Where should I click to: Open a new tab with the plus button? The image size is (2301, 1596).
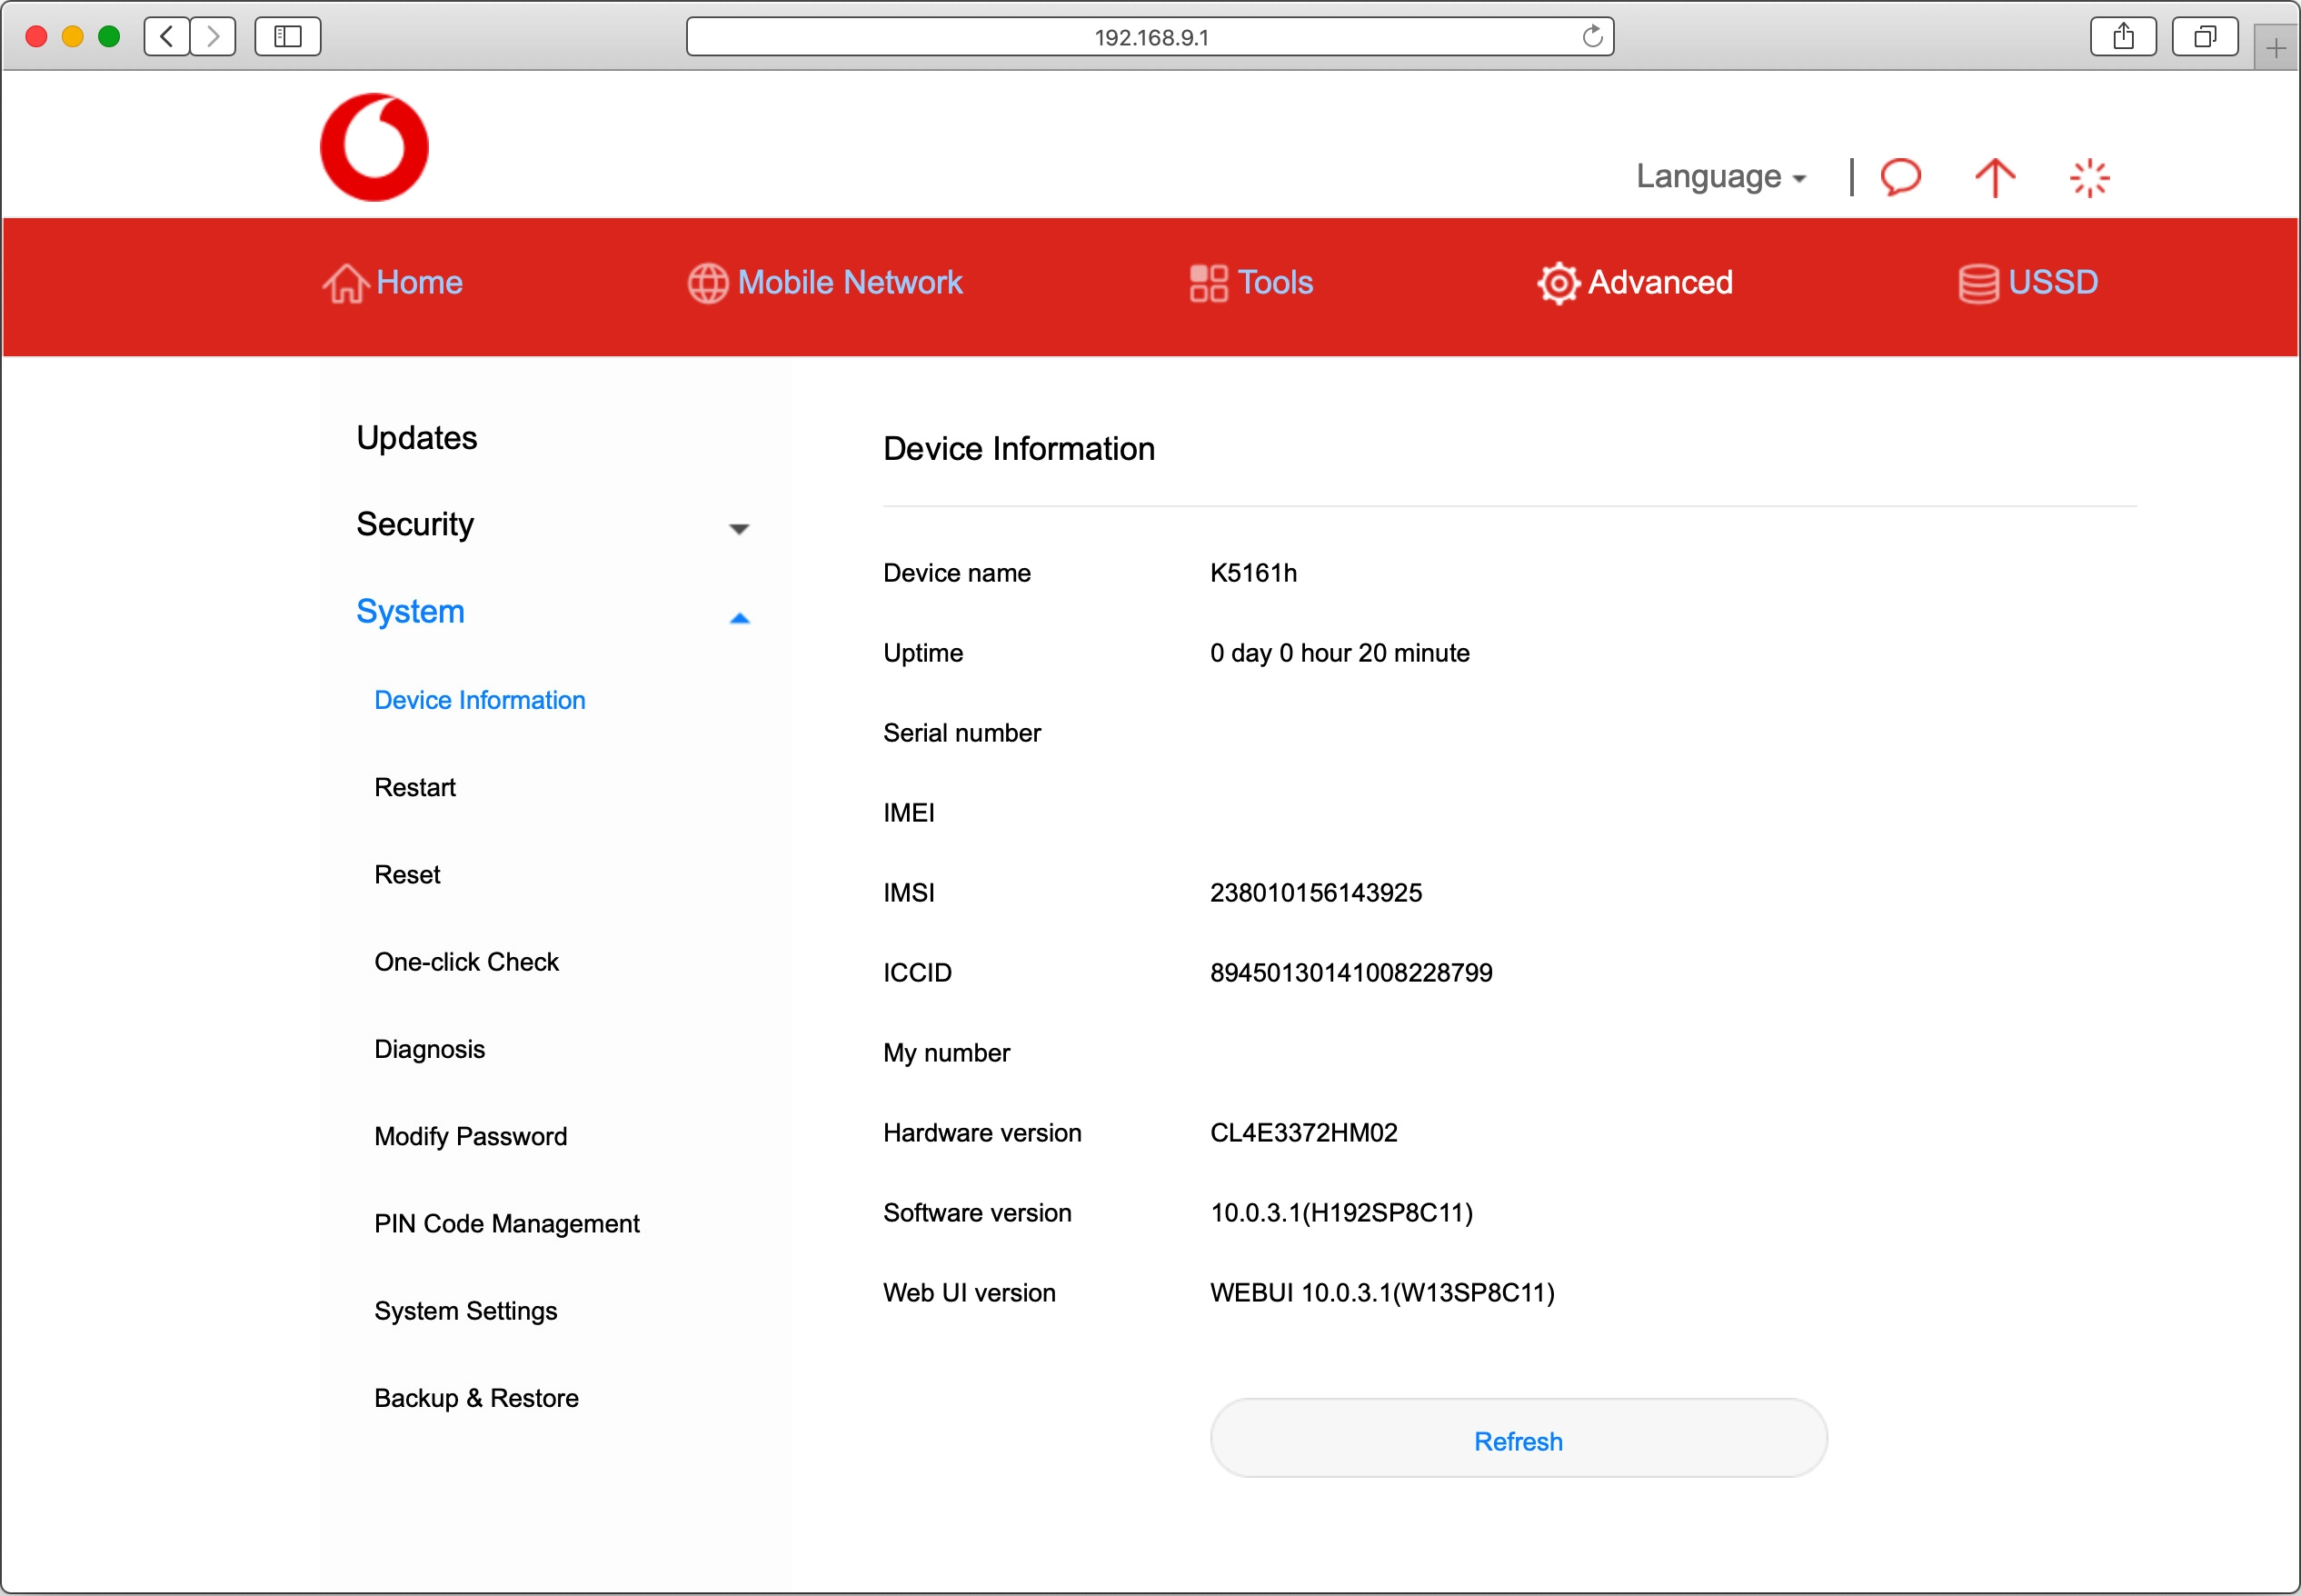(x=2275, y=48)
